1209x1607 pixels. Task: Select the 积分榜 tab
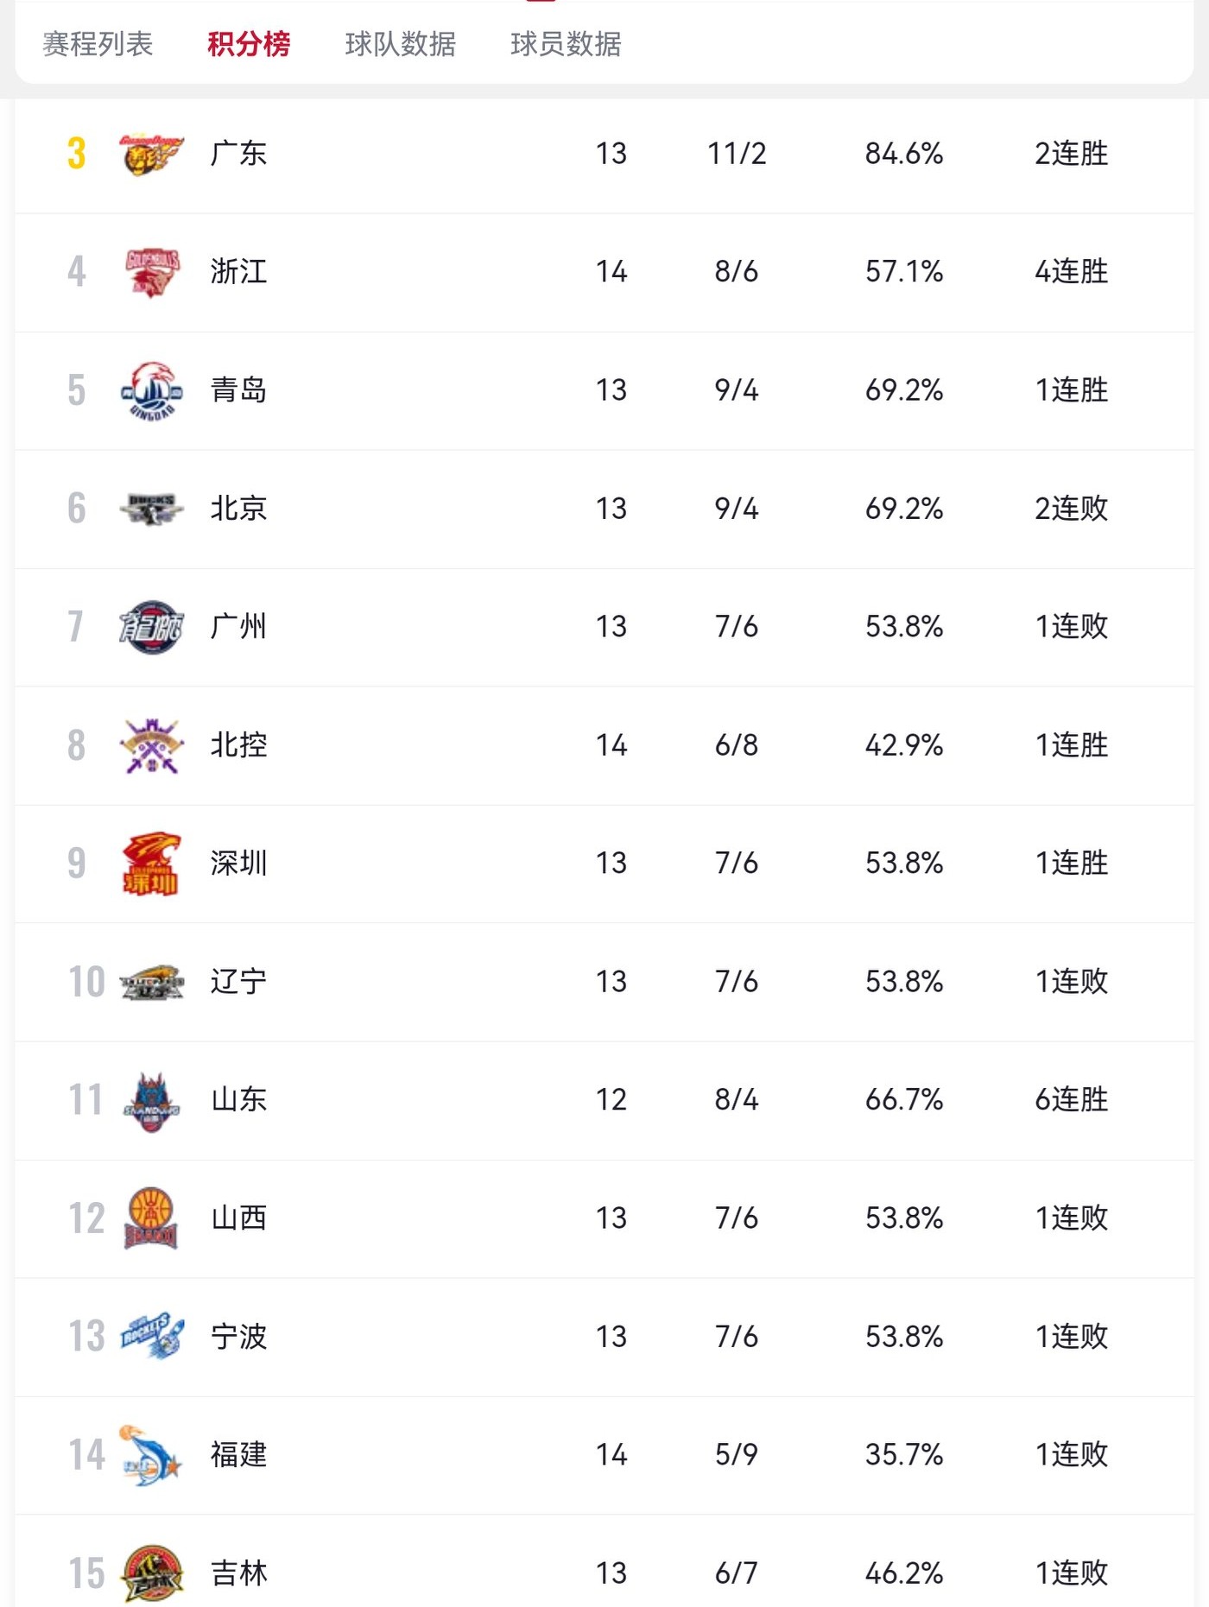(249, 43)
